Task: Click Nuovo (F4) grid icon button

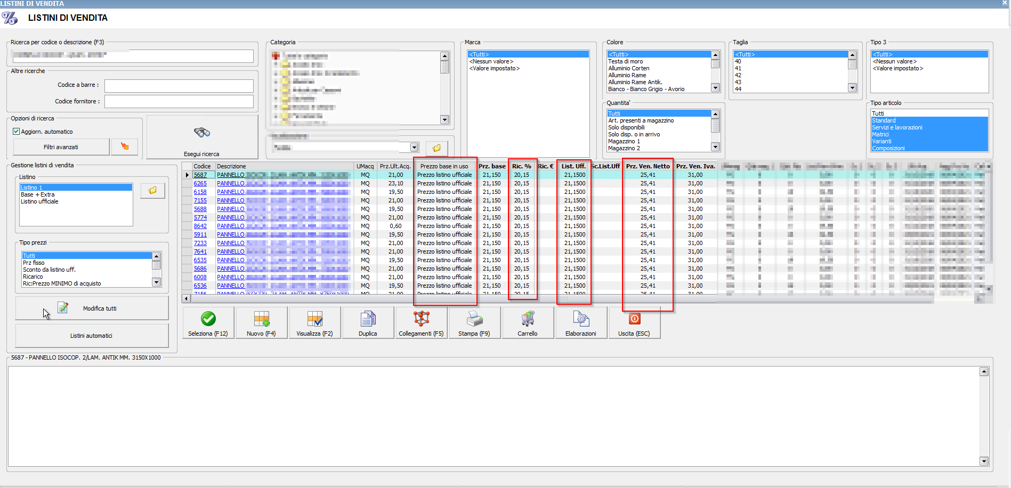Action: [261, 323]
